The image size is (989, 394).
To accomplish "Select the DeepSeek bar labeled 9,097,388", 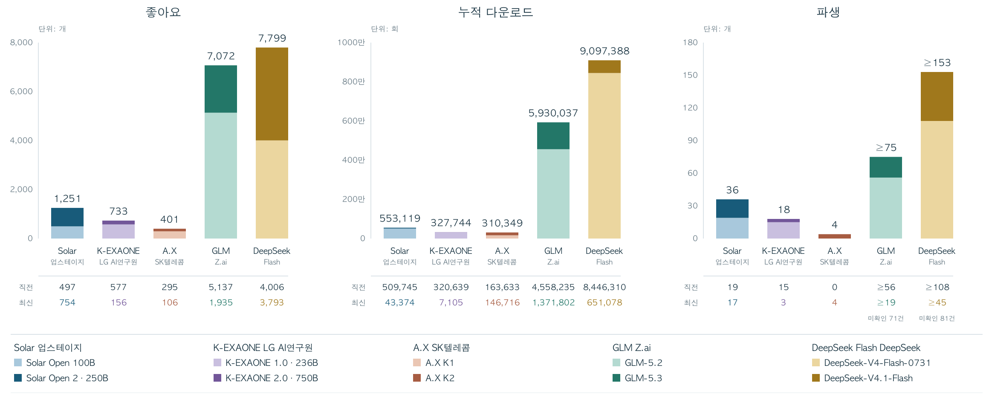I will tap(604, 149).
